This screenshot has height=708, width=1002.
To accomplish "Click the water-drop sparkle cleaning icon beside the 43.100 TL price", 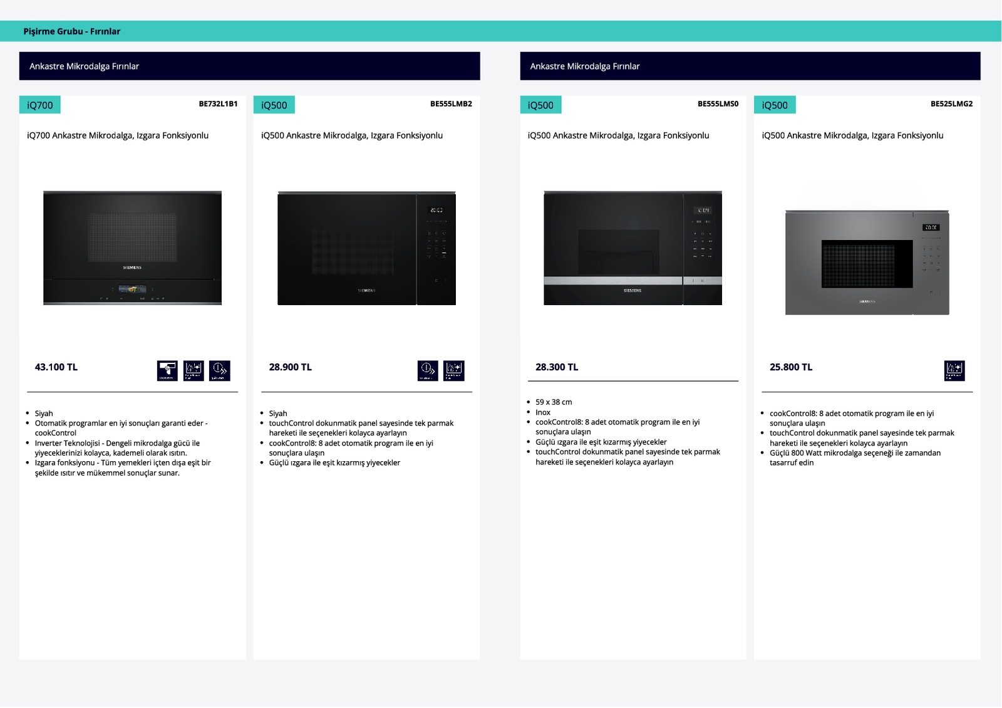I will [194, 370].
